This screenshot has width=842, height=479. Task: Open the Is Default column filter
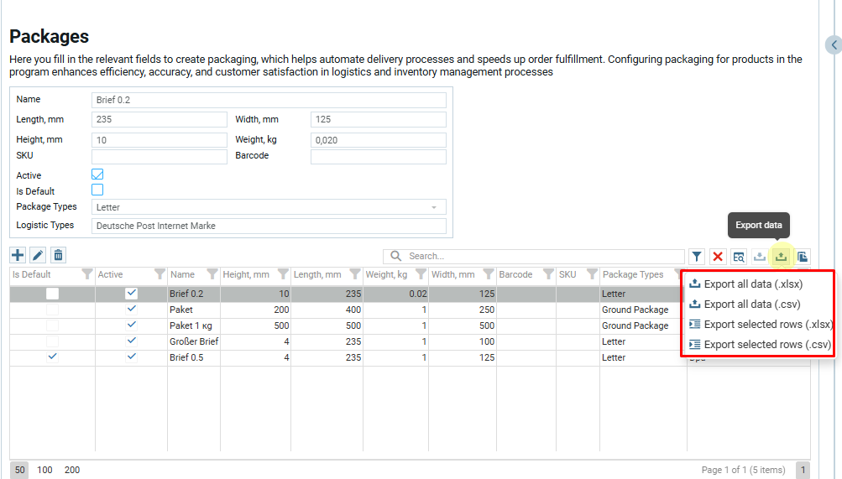tap(86, 274)
